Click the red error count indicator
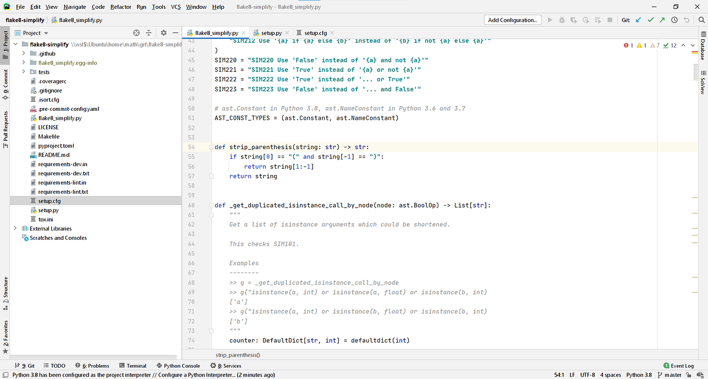Viewport: 708px width, 379px height. point(630,45)
